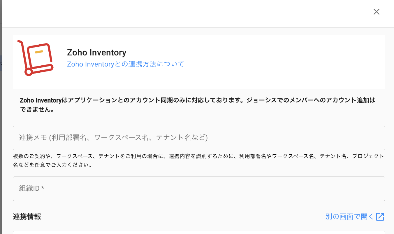This screenshot has width=394, height=234.
Task: Click the 別の画面で開く link text
Action: tap(349, 216)
